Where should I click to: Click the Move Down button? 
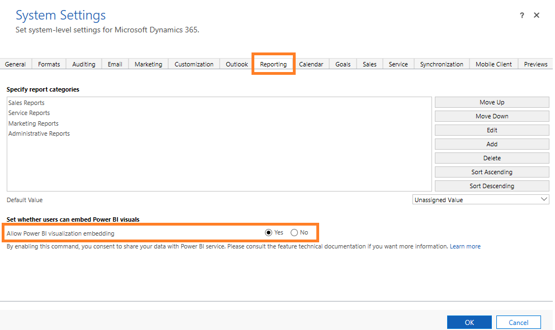click(x=492, y=116)
